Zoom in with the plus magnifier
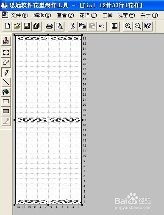164x215 pixels. [x=128, y=26]
